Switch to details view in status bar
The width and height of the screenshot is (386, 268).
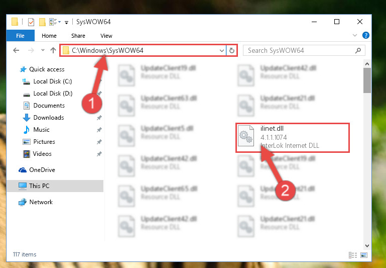[x=350, y=256]
